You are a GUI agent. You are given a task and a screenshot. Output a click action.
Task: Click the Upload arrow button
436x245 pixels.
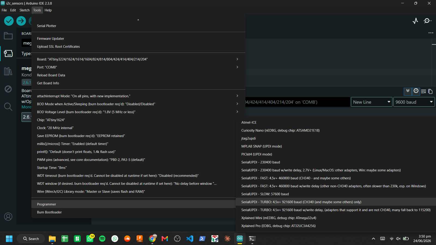[x=21, y=21]
